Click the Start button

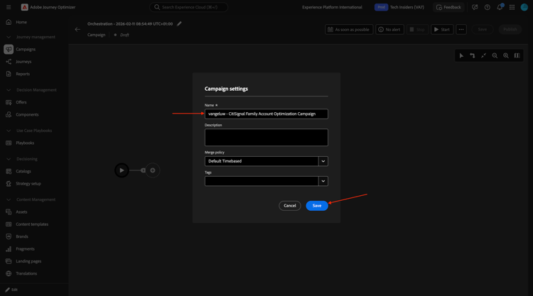442,30
